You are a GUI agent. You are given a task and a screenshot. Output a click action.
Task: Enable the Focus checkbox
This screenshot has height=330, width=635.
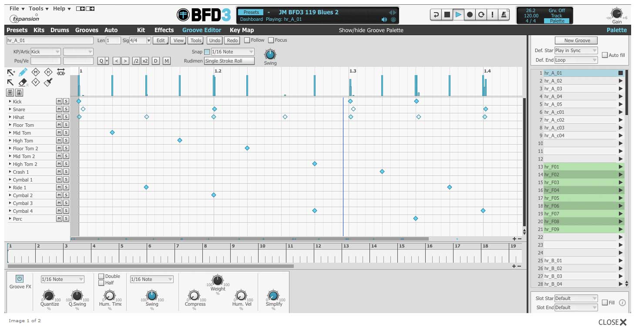(x=271, y=40)
